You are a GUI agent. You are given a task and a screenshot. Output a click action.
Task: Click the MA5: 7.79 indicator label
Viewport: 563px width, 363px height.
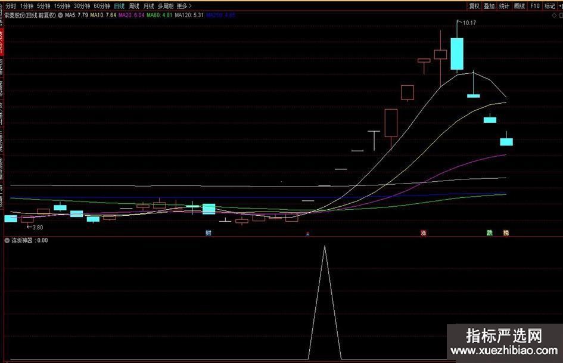(76, 15)
